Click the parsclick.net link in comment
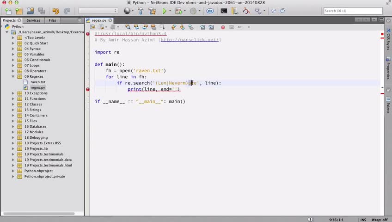This screenshot has height=222, width=392. [190, 40]
